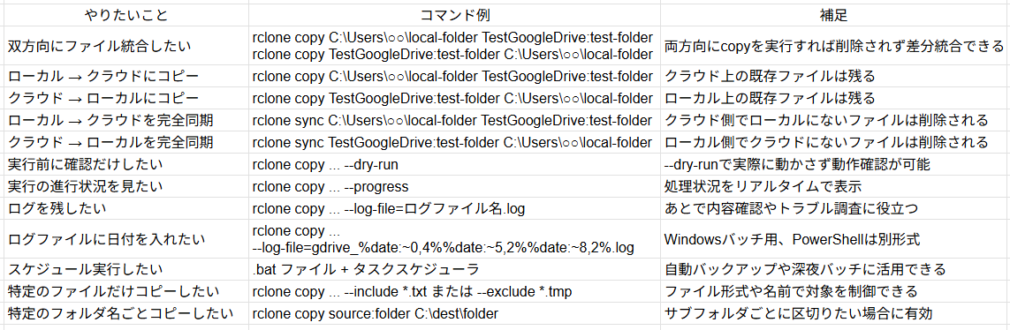Select the note あとで内容確認やトラブル調査に役立つ
The width and height of the screenshot is (1010, 330).
(x=834, y=207)
